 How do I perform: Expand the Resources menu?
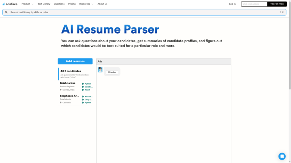click(x=86, y=4)
